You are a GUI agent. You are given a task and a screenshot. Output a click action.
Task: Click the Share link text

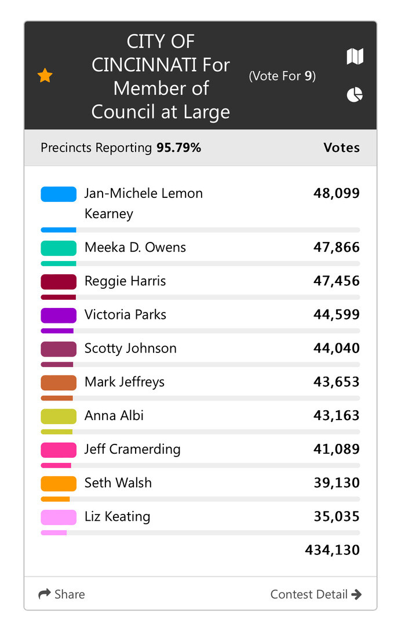click(x=70, y=594)
